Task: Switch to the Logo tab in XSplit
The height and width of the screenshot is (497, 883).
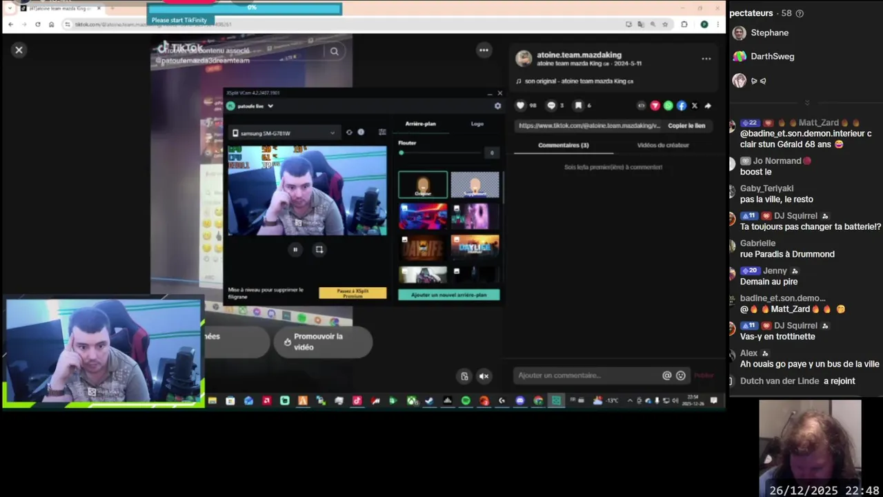Action: click(477, 124)
